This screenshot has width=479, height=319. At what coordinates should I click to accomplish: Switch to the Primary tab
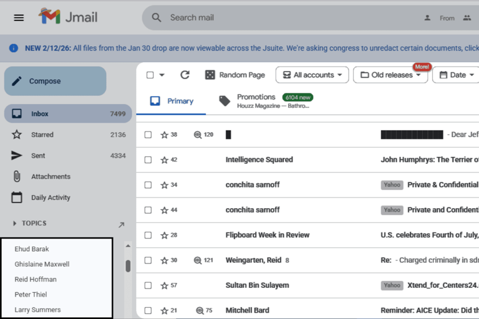[x=172, y=101]
